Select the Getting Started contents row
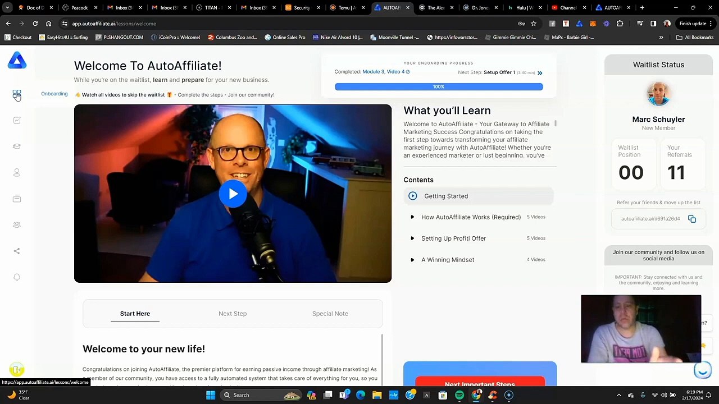 click(479, 196)
